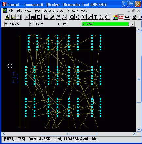Open the Options menu
The width and height of the screenshot is (142, 144).
click(48, 11)
